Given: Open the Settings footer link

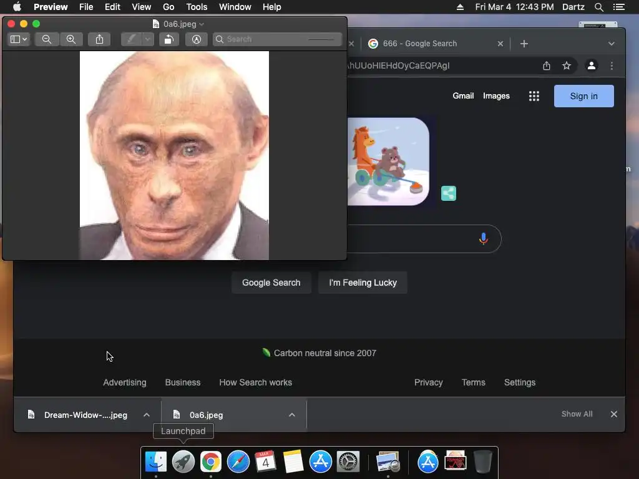Looking at the screenshot, I should 520,382.
